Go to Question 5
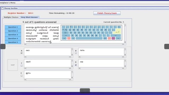Image resolution: width=169 pixels, height=95 pixels. (x=13, y=42)
